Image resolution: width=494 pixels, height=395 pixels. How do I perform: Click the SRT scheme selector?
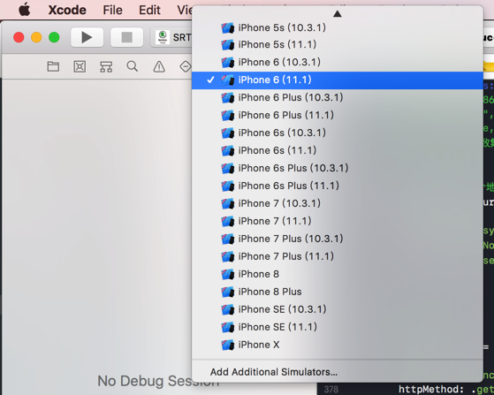point(171,37)
